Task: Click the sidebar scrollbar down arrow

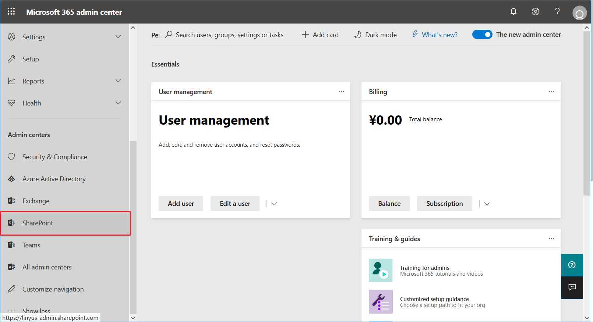Action: (x=133, y=318)
